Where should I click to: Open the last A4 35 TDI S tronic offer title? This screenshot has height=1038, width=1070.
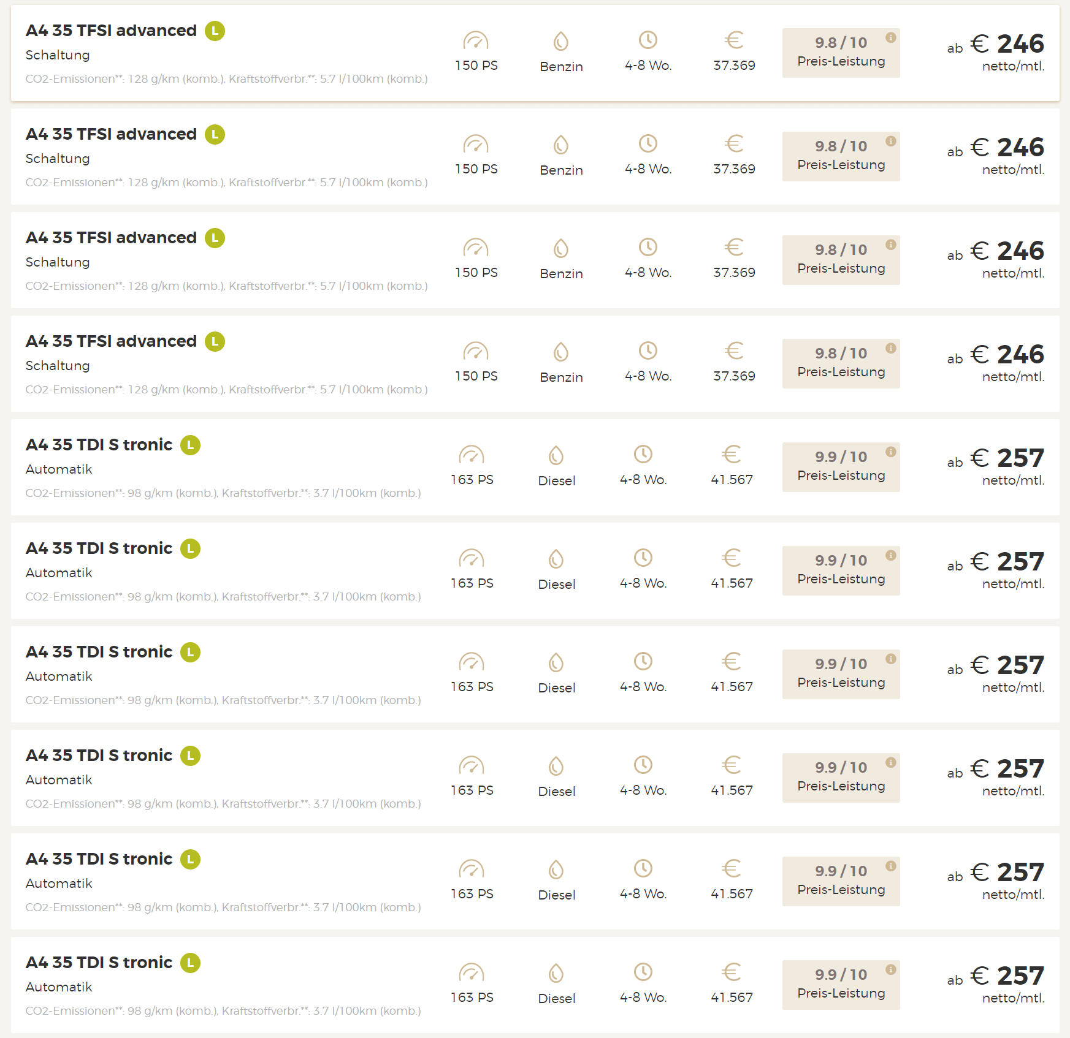click(99, 963)
